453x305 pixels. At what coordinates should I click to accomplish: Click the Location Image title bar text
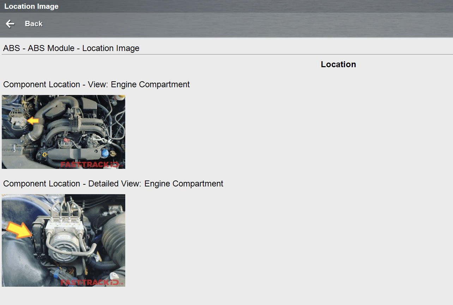coord(31,6)
